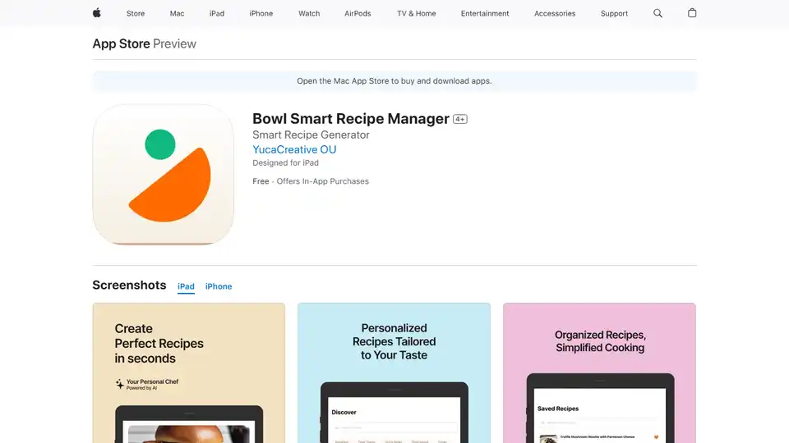Open the TV & Home menu

416,14
